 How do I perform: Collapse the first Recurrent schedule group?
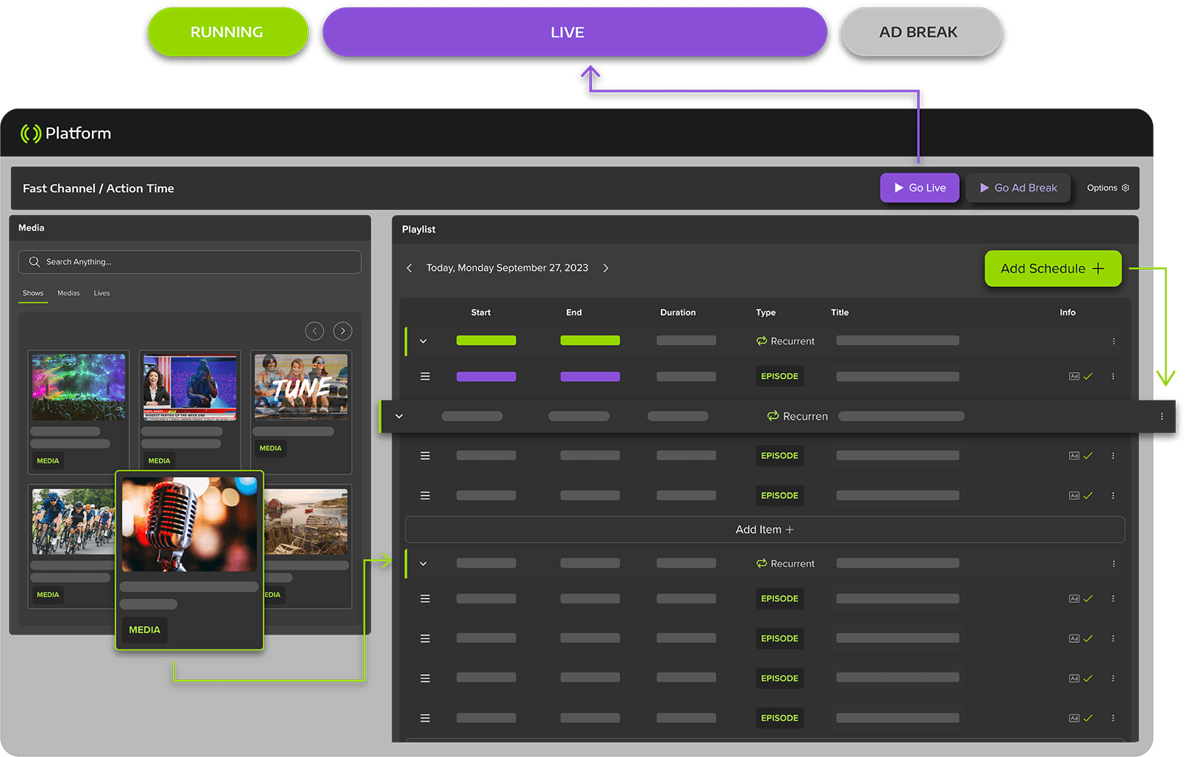click(423, 341)
